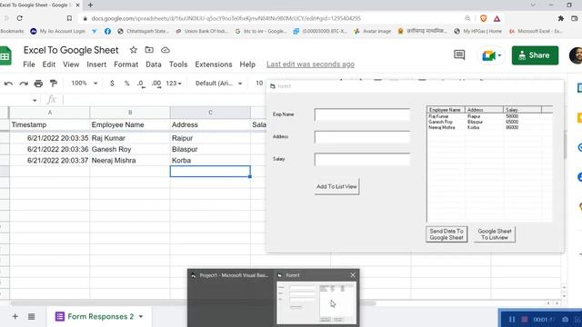This screenshot has height=327, width=582.
Task: Open Brave rewards triangle icon
Action: 497,18
